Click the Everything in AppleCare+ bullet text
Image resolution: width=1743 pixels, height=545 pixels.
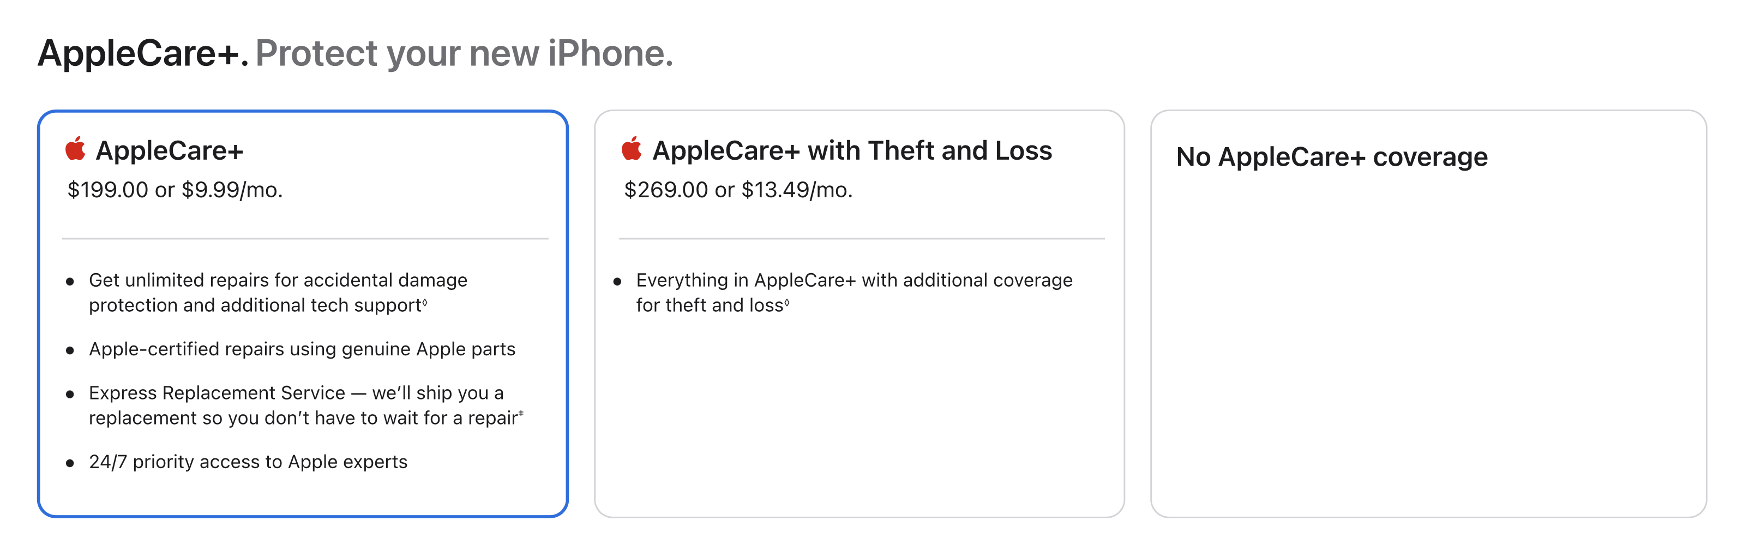852,292
